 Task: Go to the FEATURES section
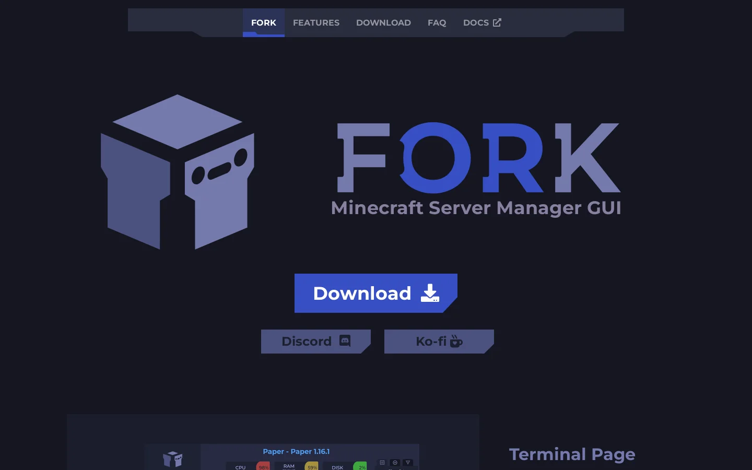[x=316, y=22]
